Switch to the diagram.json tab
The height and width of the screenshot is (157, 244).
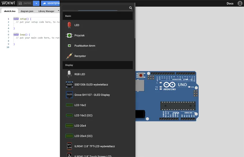(x=27, y=11)
